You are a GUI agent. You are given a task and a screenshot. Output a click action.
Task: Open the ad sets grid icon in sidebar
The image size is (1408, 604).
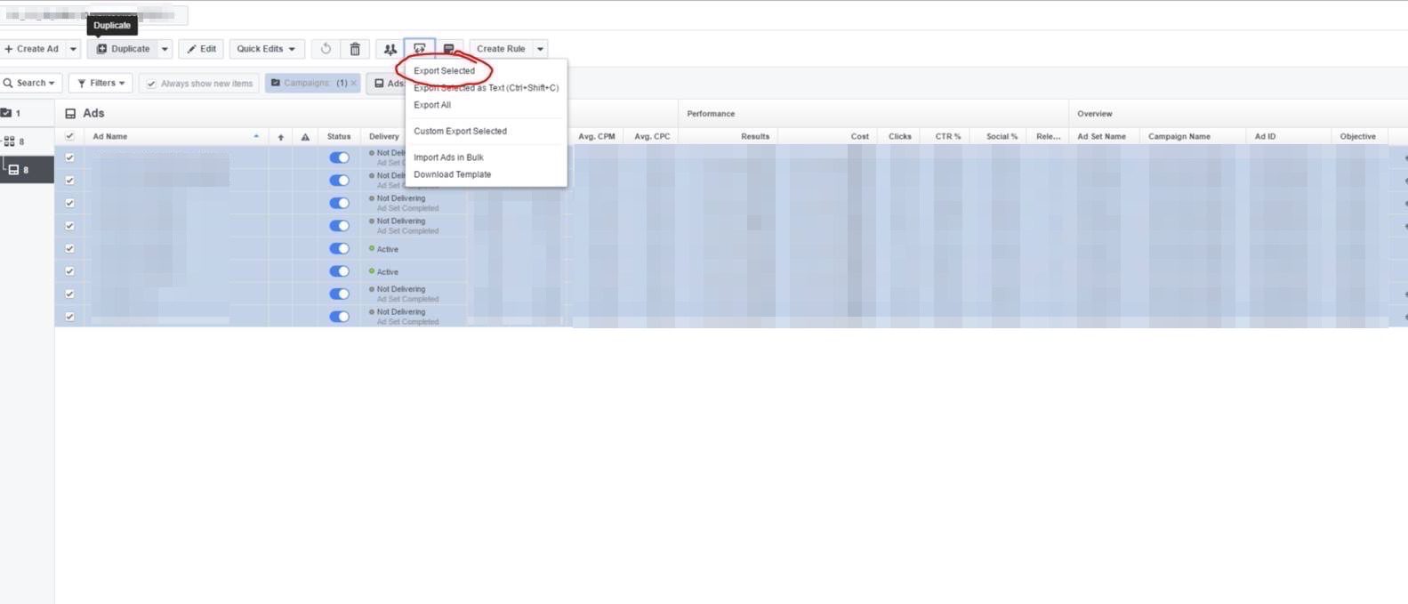pos(10,141)
